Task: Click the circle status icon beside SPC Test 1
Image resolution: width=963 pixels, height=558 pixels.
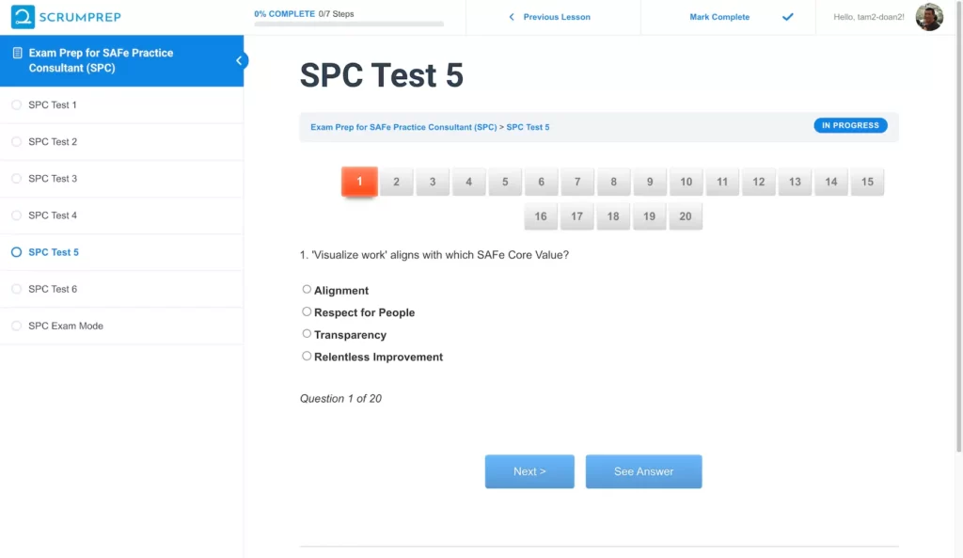Action: coord(16,104)
